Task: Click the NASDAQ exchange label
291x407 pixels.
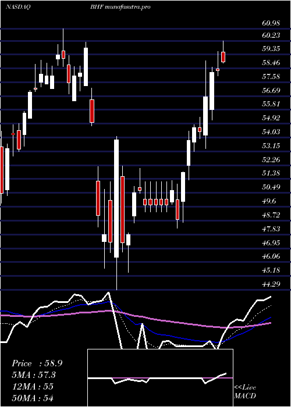Action: pyautogui.click(x=17, y=7)
